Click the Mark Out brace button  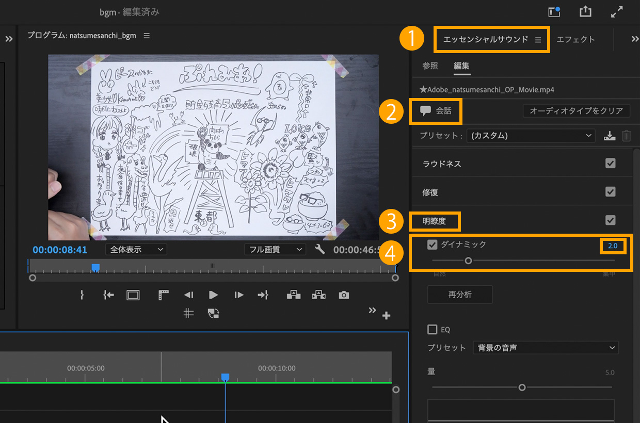tap(82, 295)
